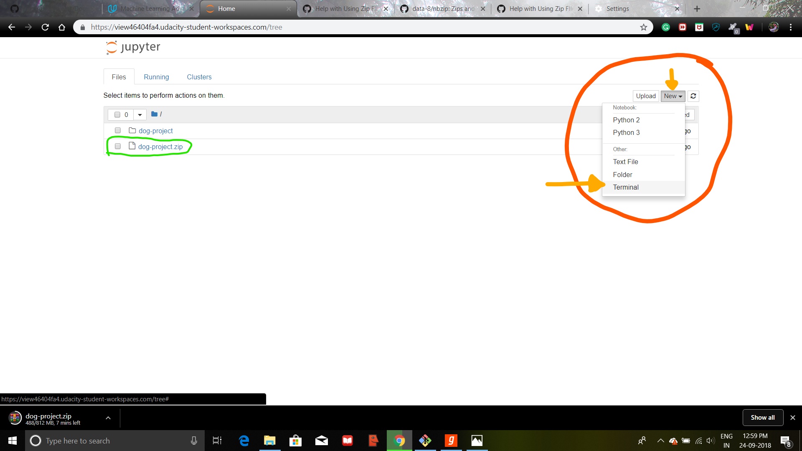Bookmark this page with star icon
The image size is (802, 451).
click(x=643, y=28)
